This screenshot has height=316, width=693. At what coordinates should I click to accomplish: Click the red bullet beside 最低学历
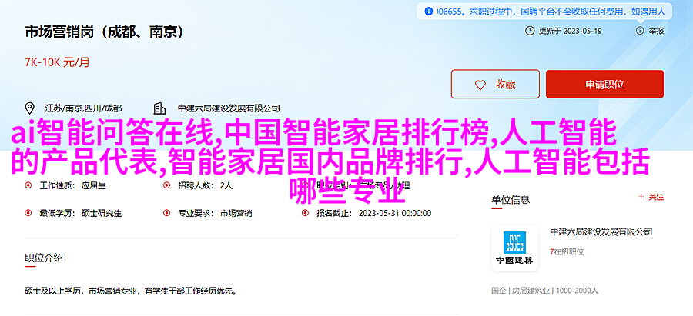coord(28,213)
